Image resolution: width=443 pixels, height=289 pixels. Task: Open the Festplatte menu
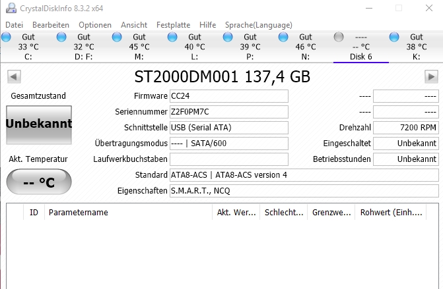pyautogui.click(x=173, y=25)
